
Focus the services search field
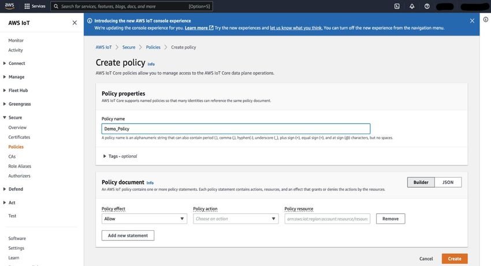tap(132, 6)
